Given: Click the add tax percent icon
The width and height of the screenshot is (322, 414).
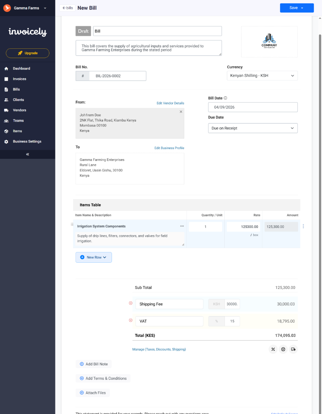Looking at the screenshot, I should coord(273,349).
